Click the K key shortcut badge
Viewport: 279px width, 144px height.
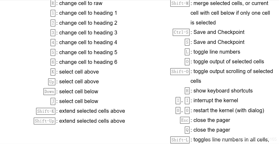(x=53, y=72)
